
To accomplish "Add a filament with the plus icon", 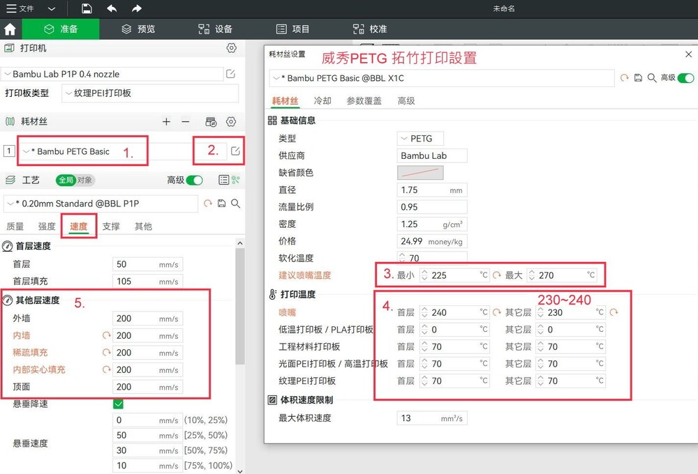I will pyautogui.click(x=166, y=121).
